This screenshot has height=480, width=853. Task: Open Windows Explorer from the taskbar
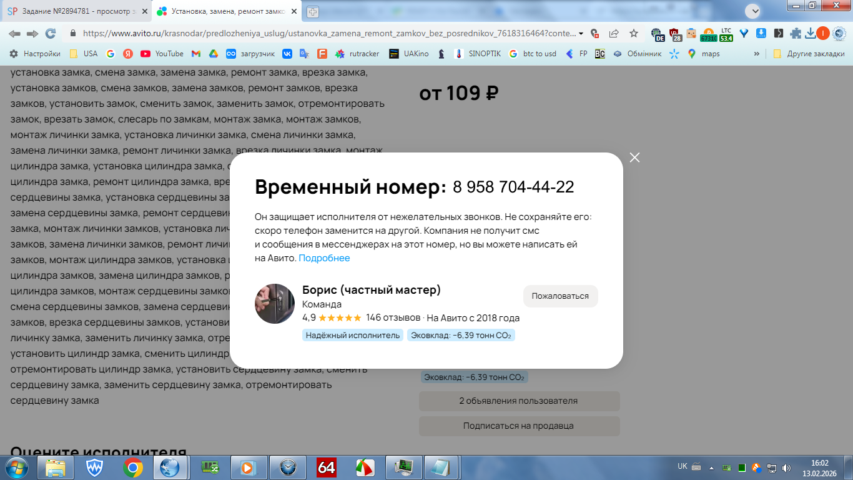pyautogui.click(x=55, y=467)
